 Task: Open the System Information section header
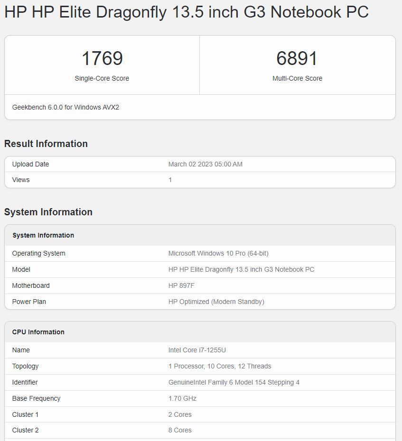click(x=48, y=212)
